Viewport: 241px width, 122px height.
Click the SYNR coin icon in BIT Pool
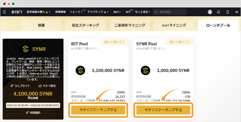(x=80, y=70)
